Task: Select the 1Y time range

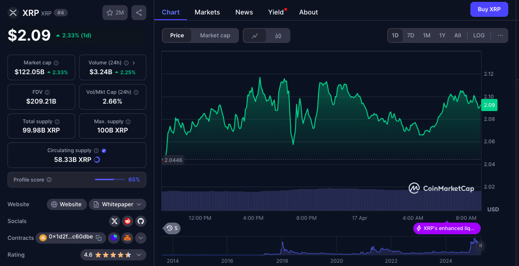Action: pos(442,35)
